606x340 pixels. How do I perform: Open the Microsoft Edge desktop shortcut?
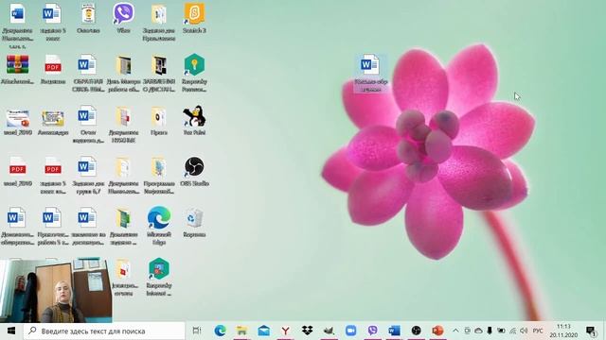pyautogui.click(x=159, y=226)
